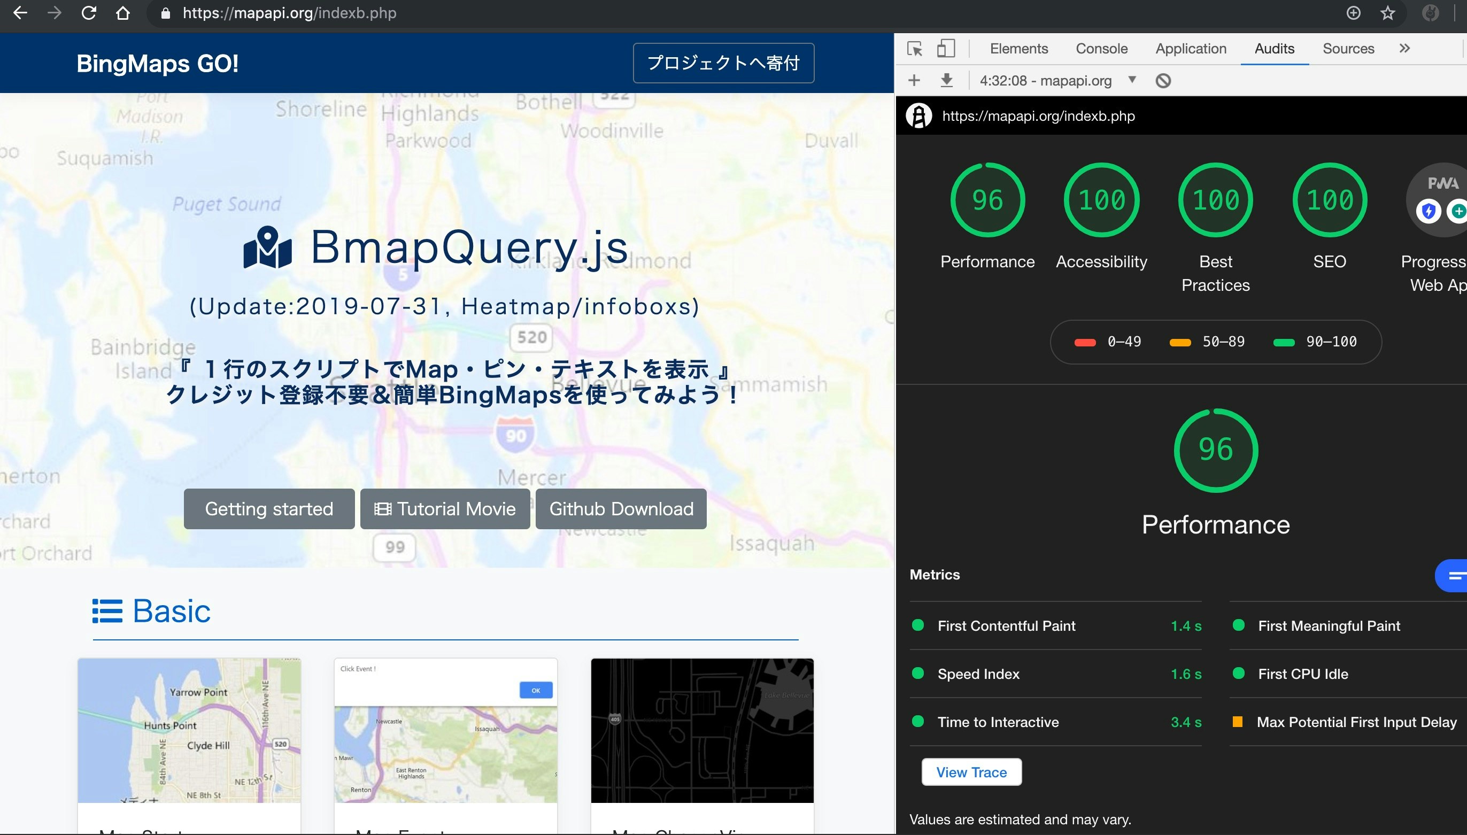1467x835 pixels.
Task: Select the Audits tab
Action: click(1275, 49)
